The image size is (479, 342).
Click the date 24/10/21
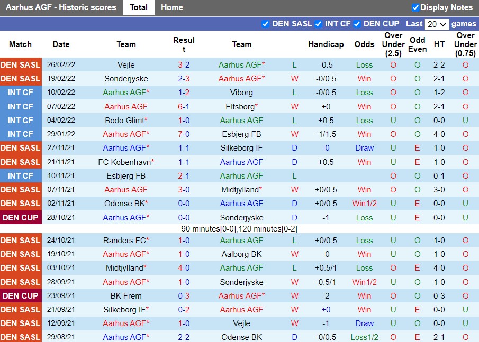coord(61,241)
